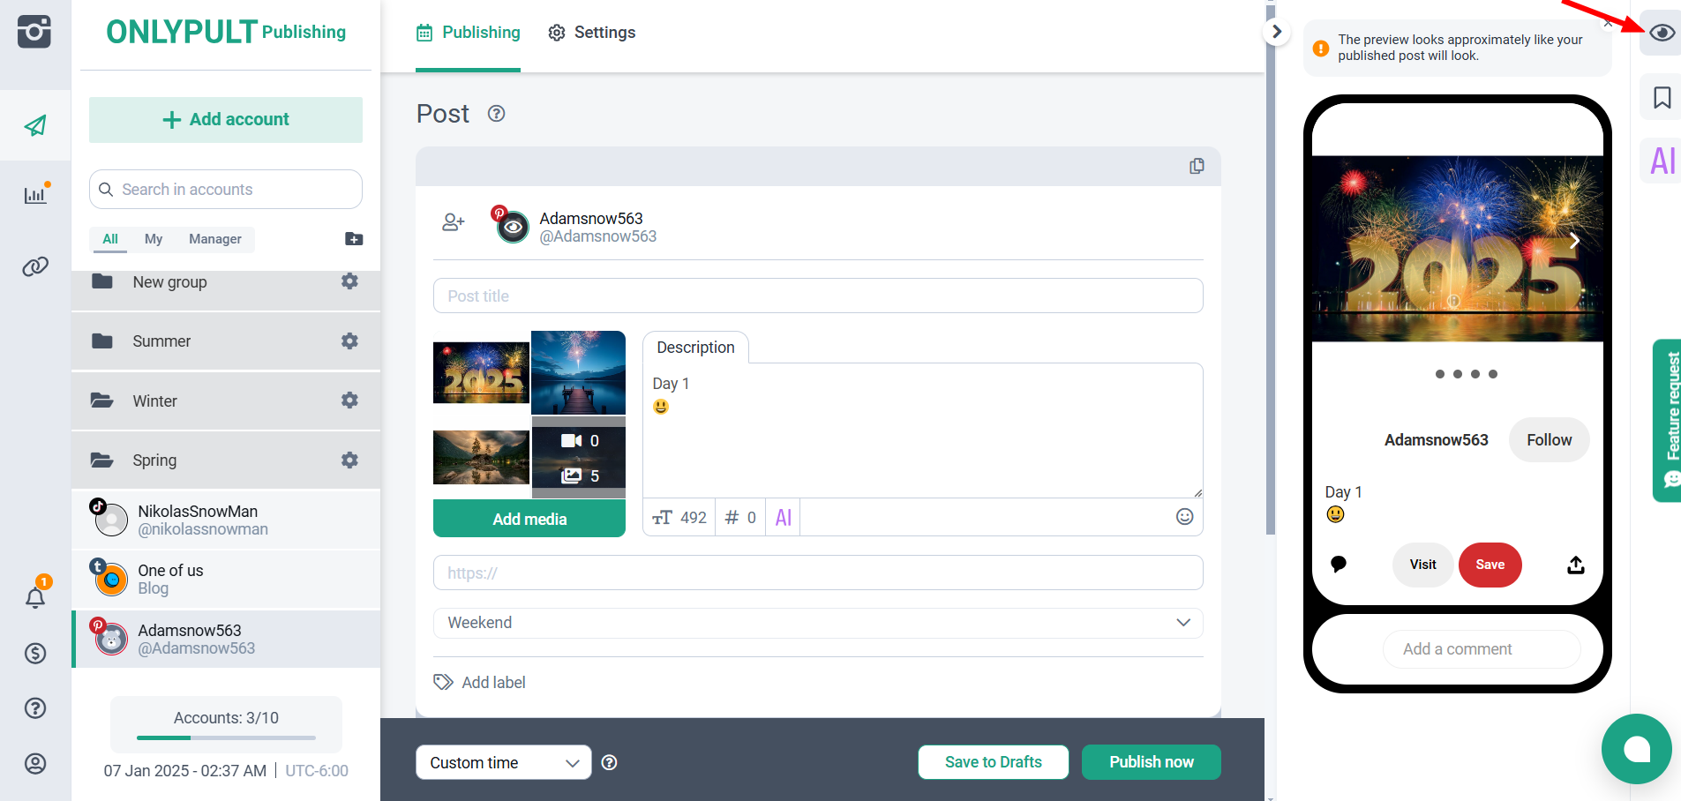Click the Post title input field
This screenshot has width=1681, height=801.
pos(817,296)
